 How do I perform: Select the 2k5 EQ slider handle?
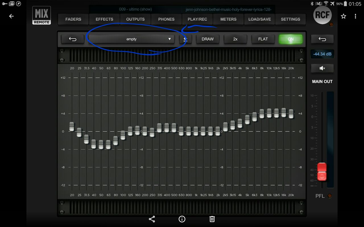click(225, 127)
